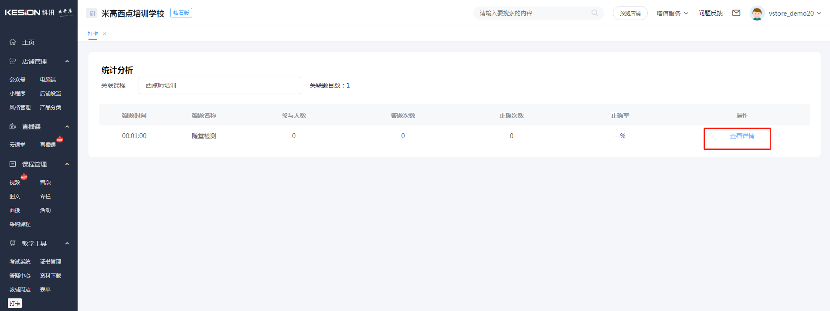Select 直播课 submenu item with HOT badge
Screen dimensions: 830x311
click(x=48, y=145)
